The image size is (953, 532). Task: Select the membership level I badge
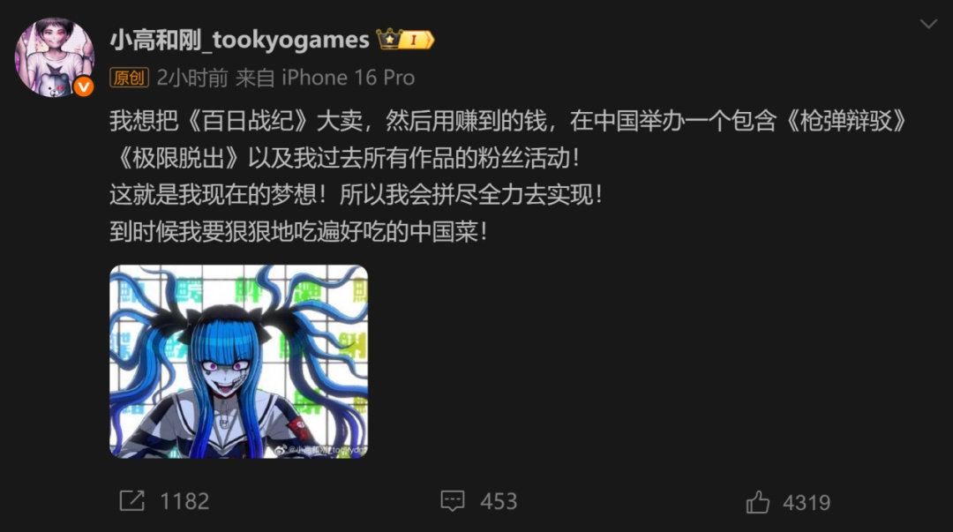click(x=416, y=40)
